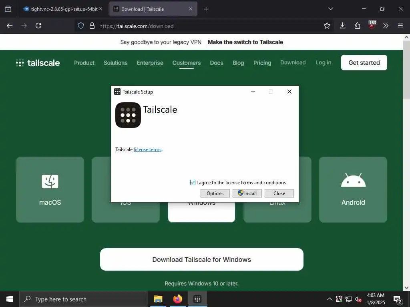Click the Tailscale Setup taskbar icon
Viewport: 410px width, 307px height.
click(197, 299)
